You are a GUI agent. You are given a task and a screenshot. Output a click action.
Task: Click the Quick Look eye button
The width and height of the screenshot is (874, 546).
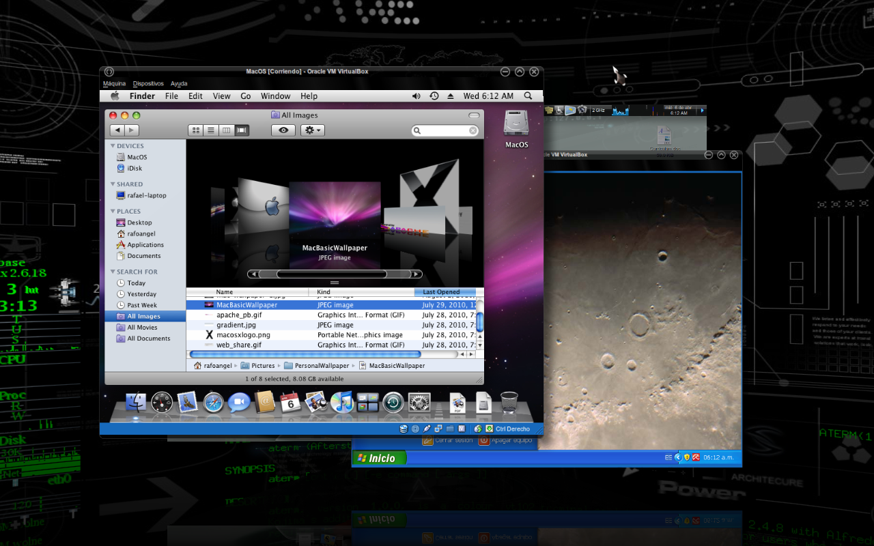pos(283,130)
